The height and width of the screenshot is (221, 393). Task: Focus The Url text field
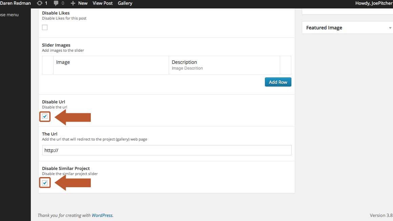click(x=167, y=150)
